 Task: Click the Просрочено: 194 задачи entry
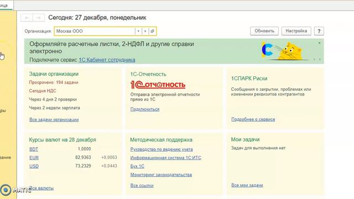[x=54, y=82]
